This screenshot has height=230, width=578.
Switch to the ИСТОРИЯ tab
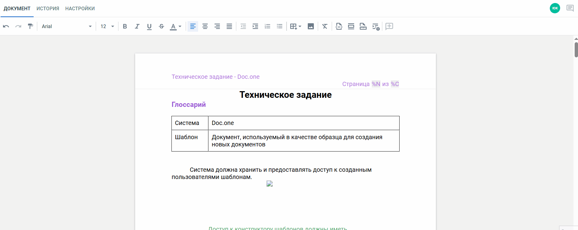point(48,8)
